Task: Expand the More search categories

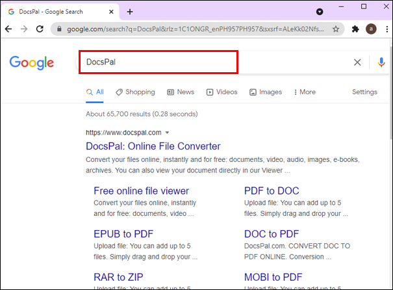Action: 305,92
